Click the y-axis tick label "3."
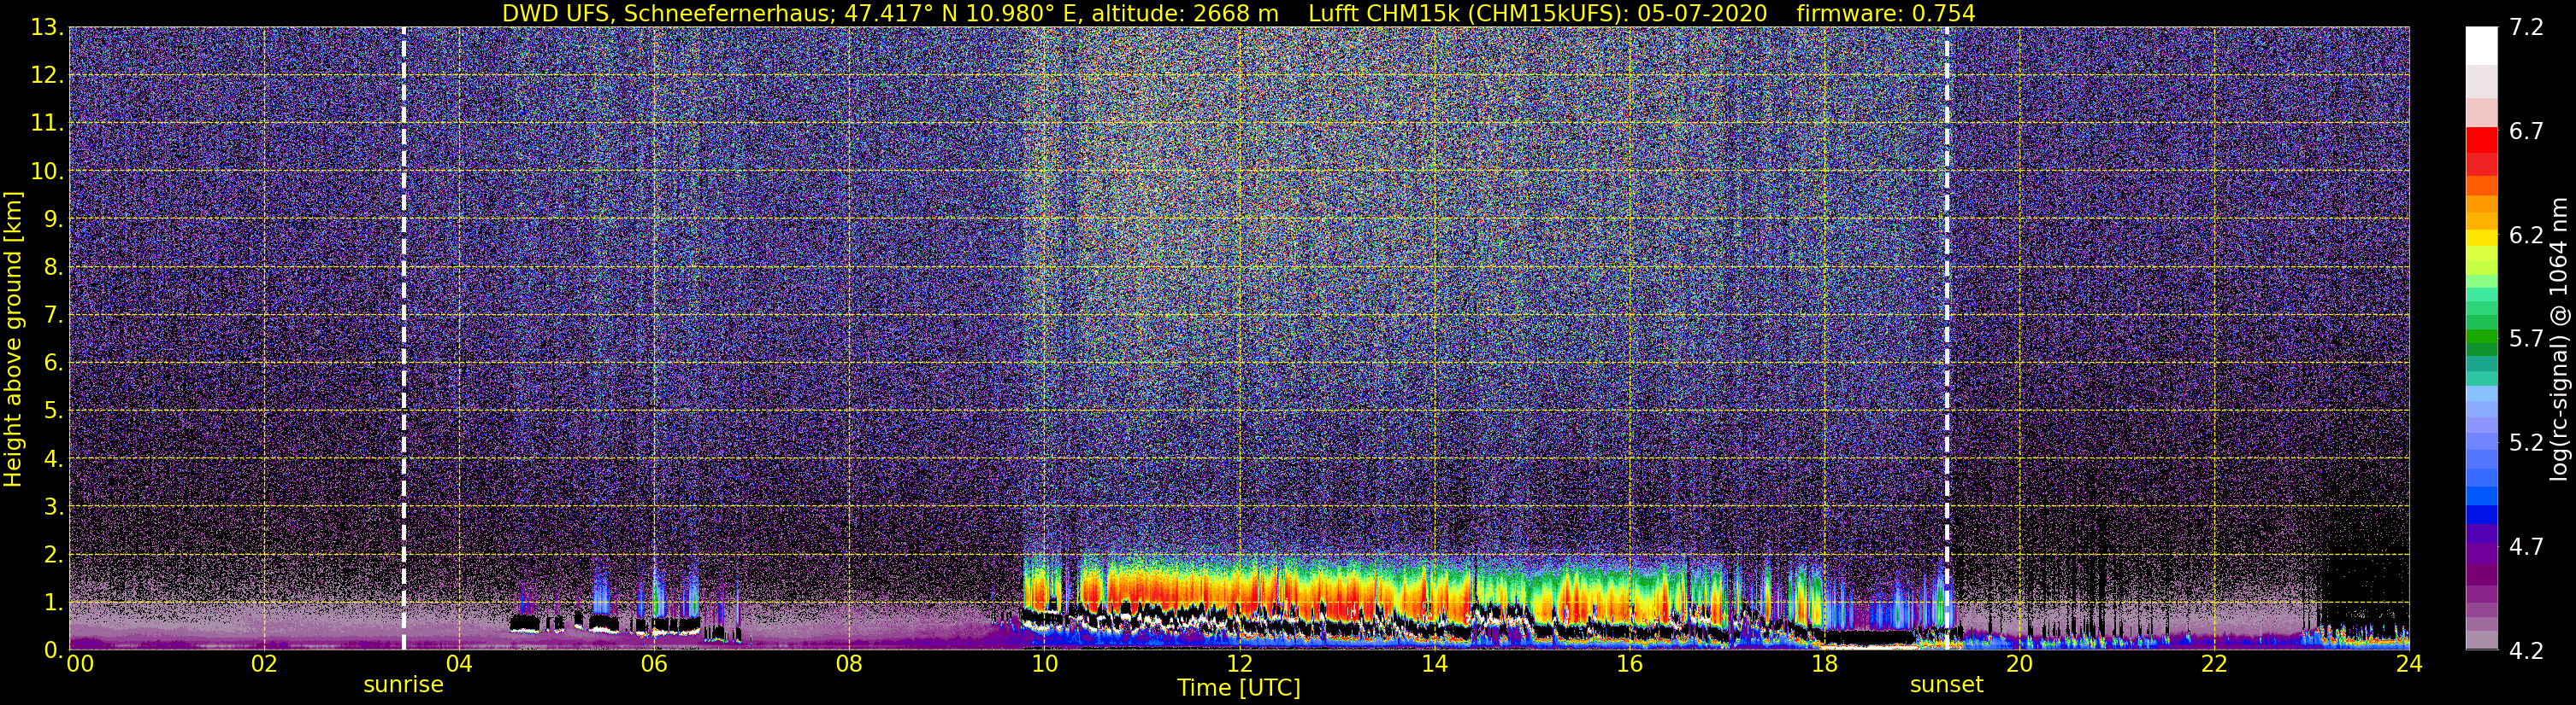Viewport: 2576px width, 705px height. click(53, 507)
